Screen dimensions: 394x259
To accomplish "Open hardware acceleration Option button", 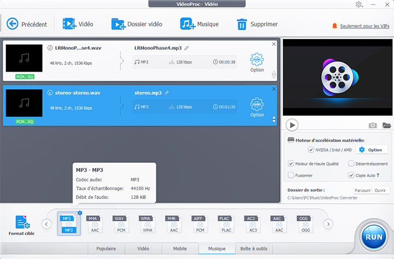I will click(x=370, y=150).
